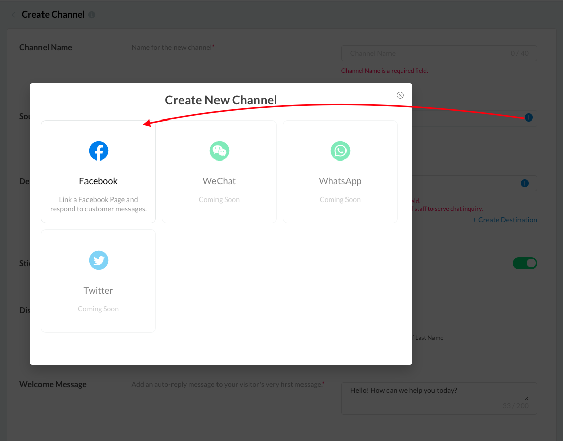563x441 pixels.
Task: Click the WeChat card title
Action: tap(220, 181)
